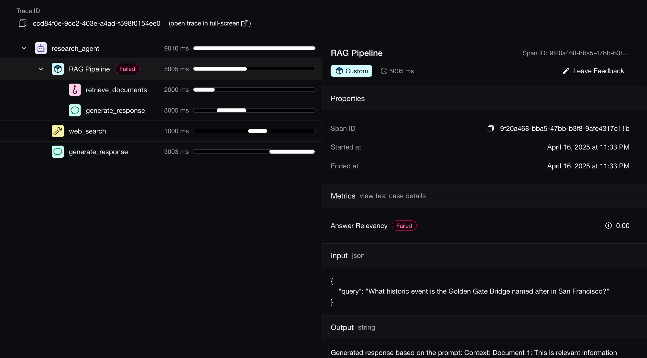Viewport: 647px width, 358px height.
Task: Click the RAG Pipeline cube icon
Action: pyautogui.click(x=58, y=69)
